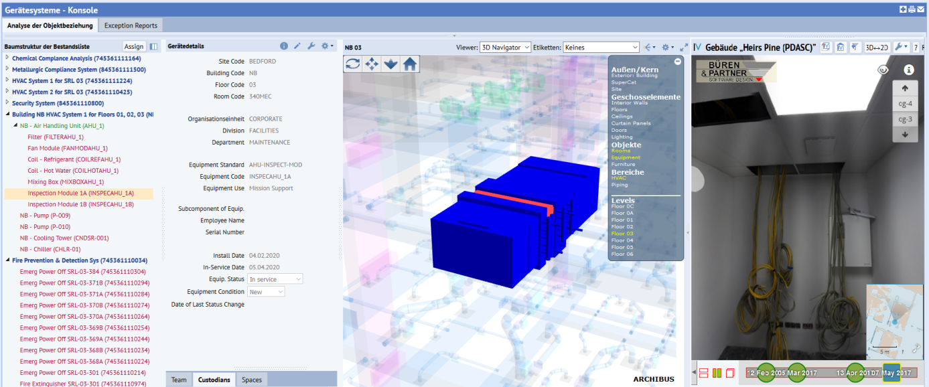This screenshot has height=387, width=929.
Task: Toggle HVAC layer in Bereiche list
Action: click(619, 178)
